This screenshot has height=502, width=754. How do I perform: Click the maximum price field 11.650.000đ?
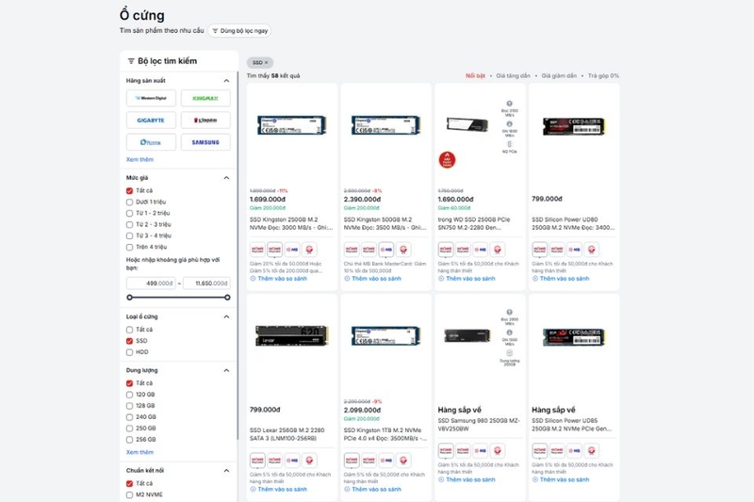(206, 283)
